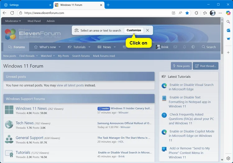
Task: Switch to the Settings browser tab
Action: 27,5
